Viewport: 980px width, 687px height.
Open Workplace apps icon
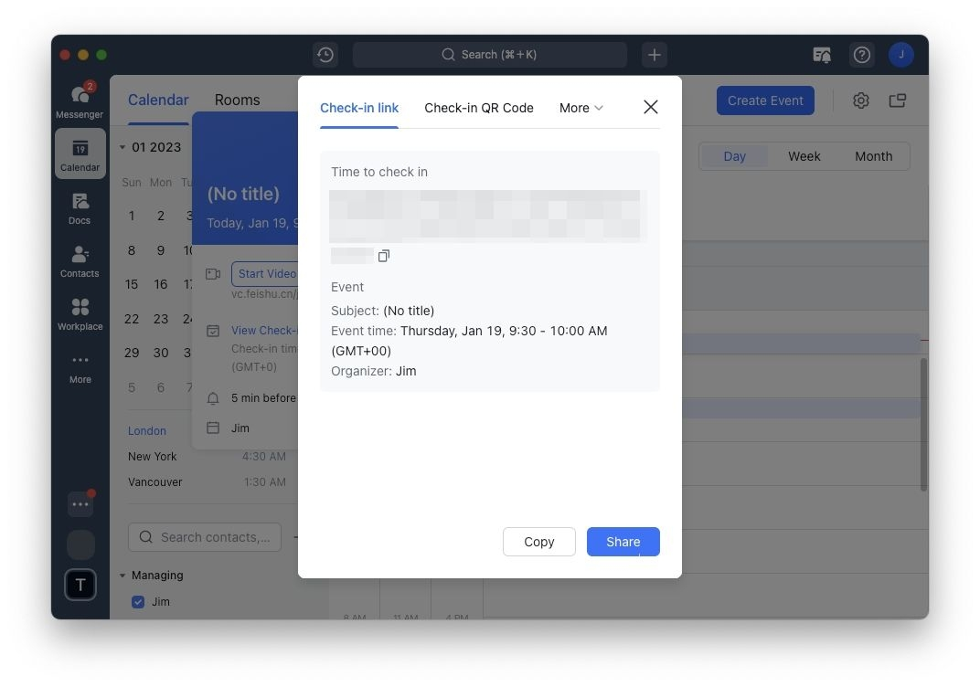(80, 313)
